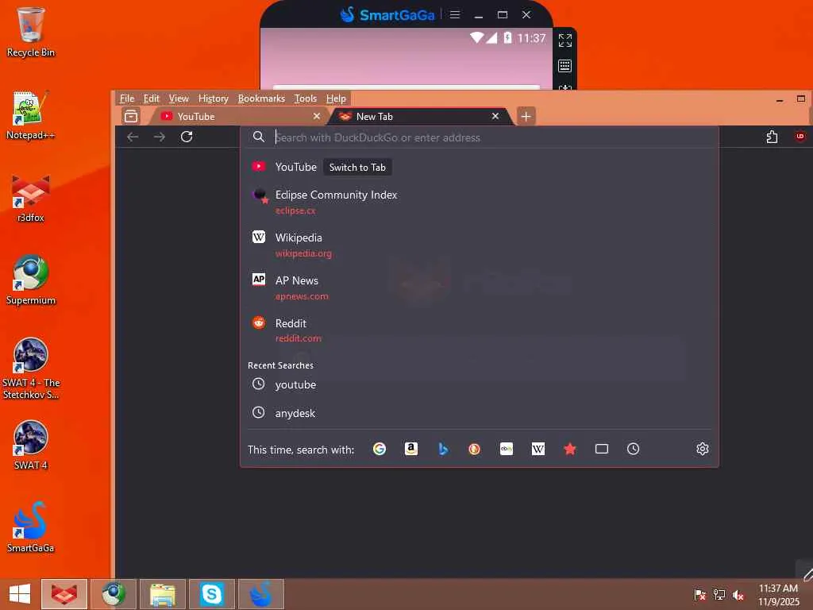The image size is (813, 610).
Task: Click the address bar search field
Action: click(x=480, y=137)
